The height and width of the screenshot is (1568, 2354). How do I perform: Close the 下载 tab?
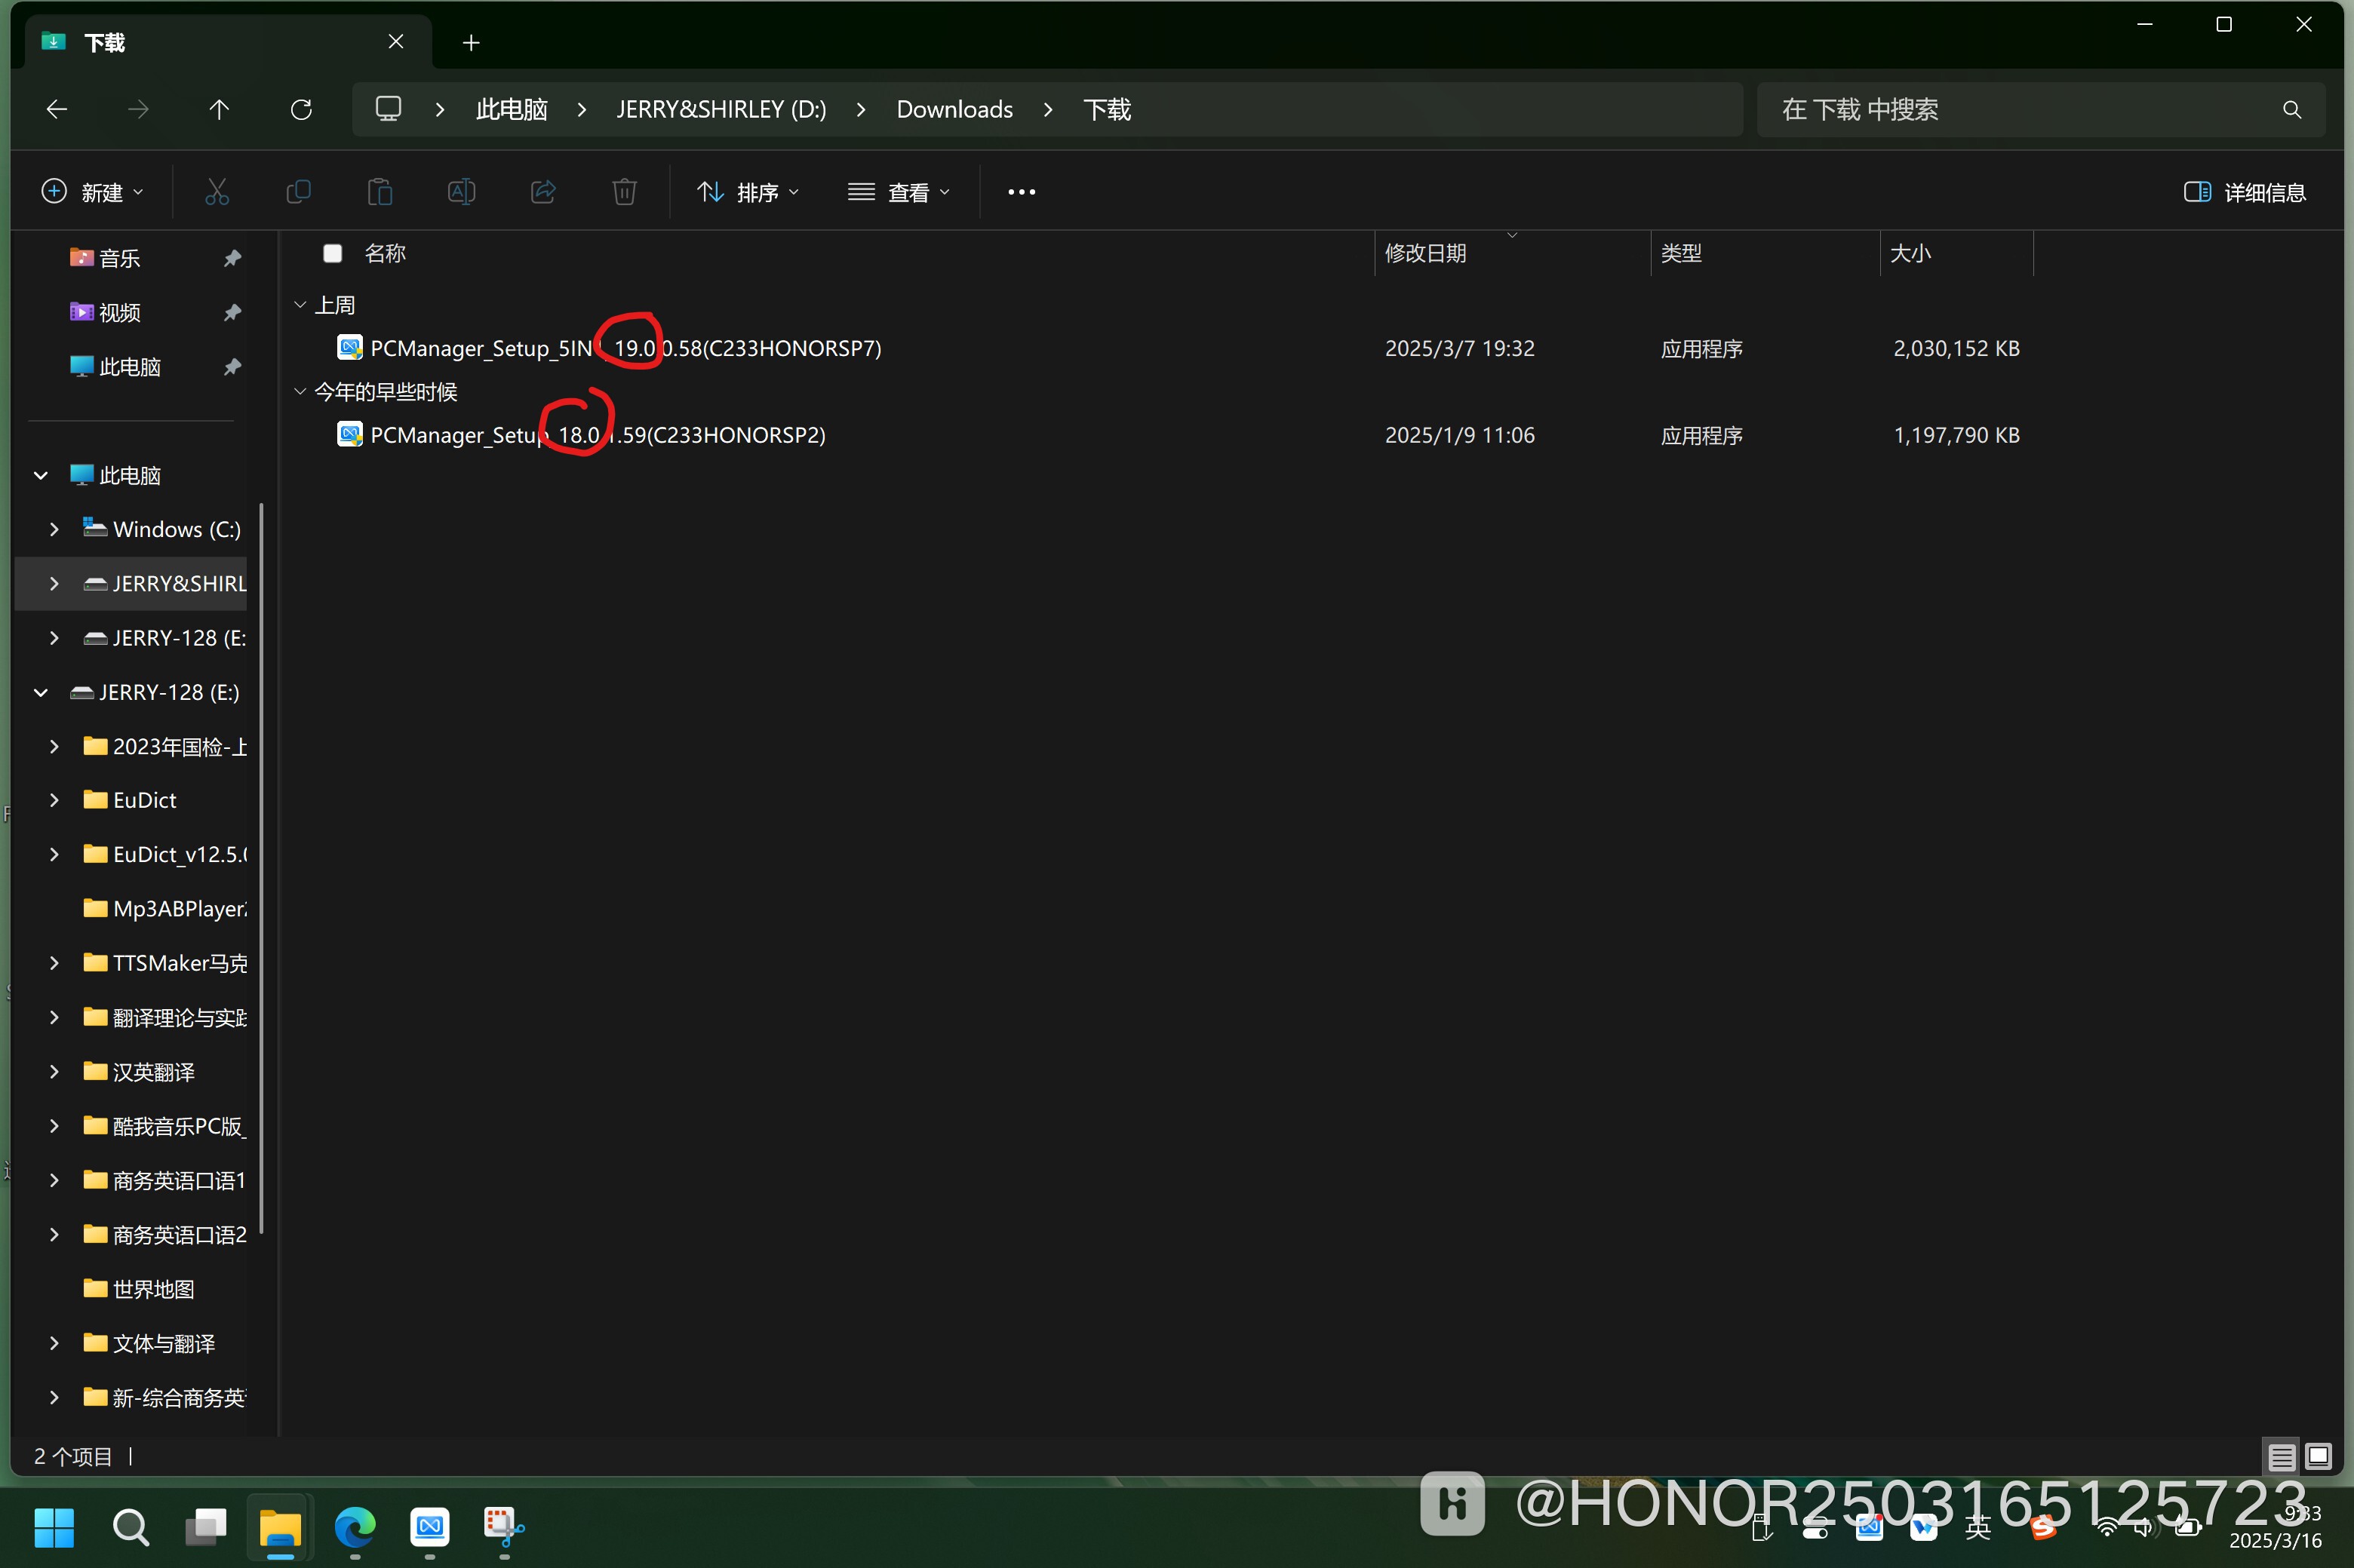(x=396, y=41)
